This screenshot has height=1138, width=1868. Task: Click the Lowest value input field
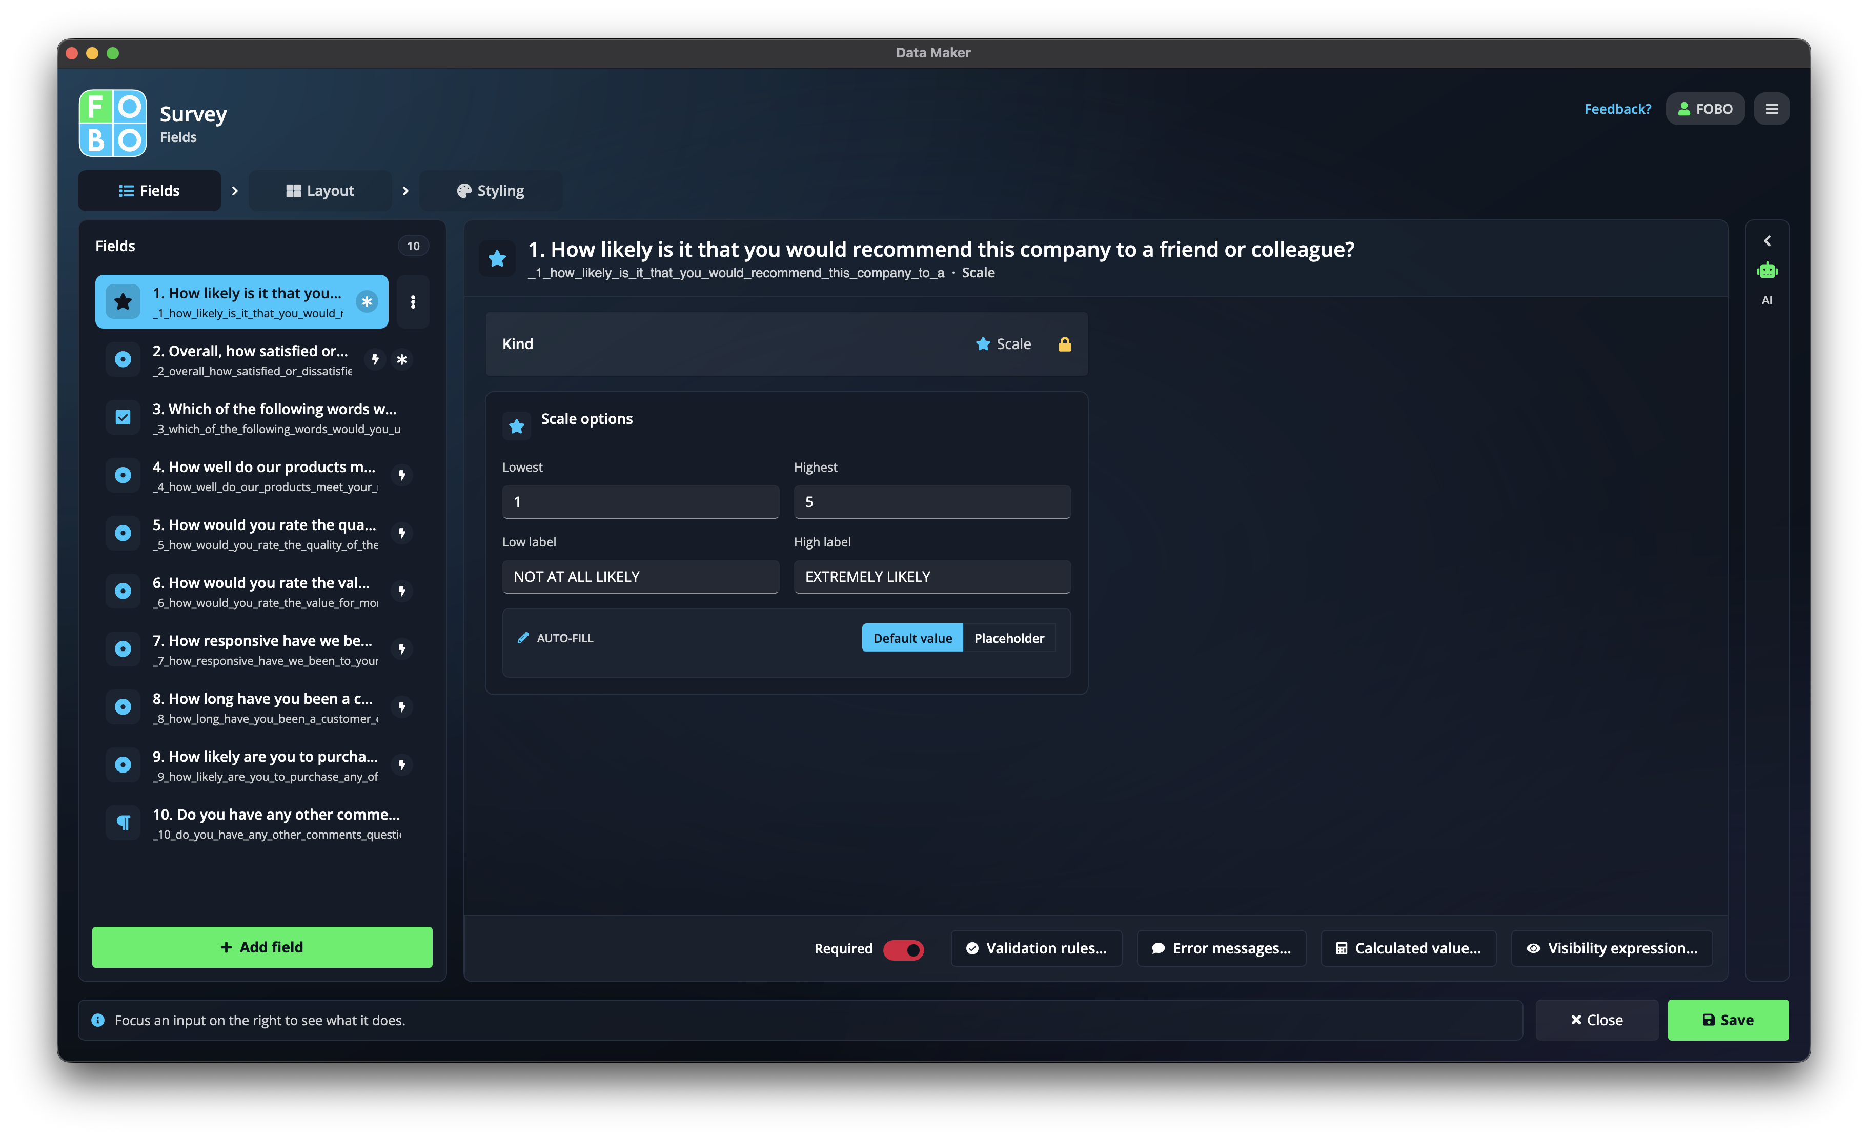(641, 502)
